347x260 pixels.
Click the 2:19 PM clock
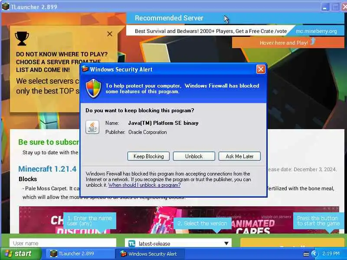point(331,253)
